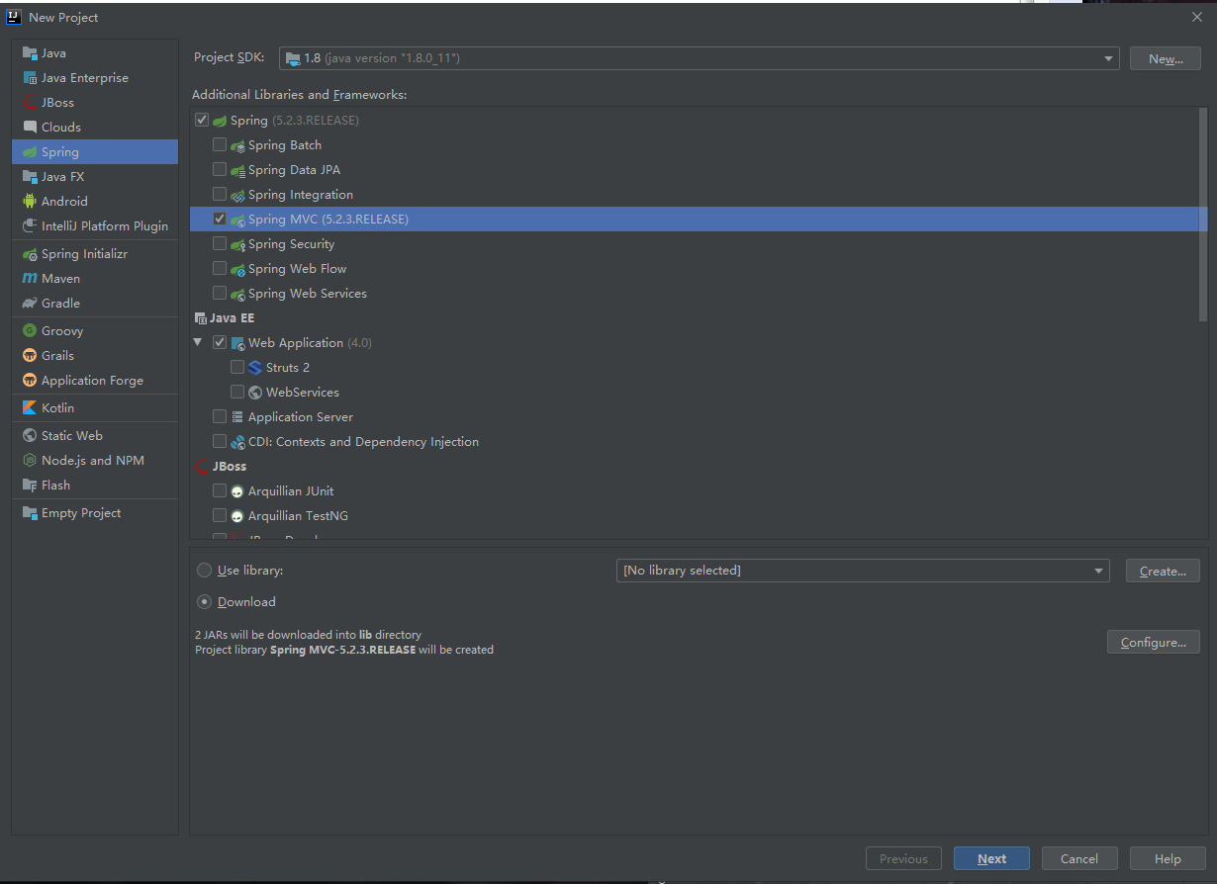Screen dimensions: 1217x884
Task: Click the Arquillian TestNG alien icon
Action: tap(237, 516)
